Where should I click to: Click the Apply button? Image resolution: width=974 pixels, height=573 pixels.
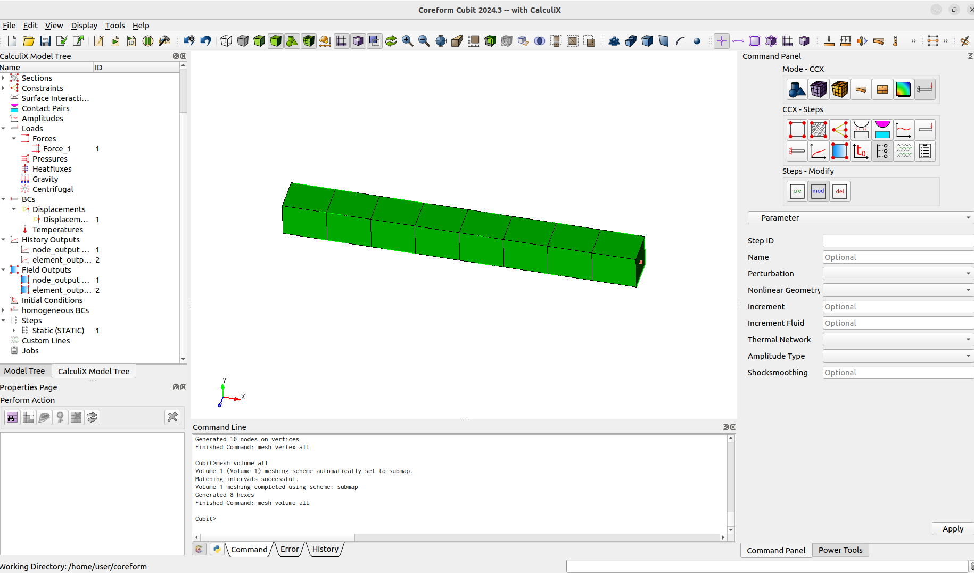952,528
